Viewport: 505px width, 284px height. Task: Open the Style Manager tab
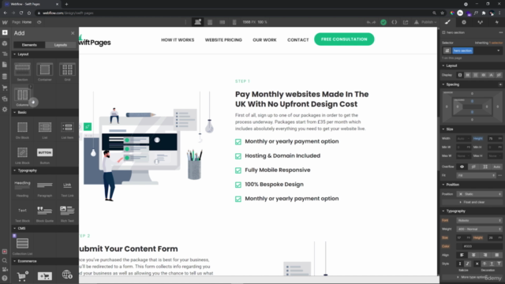point(481,22)
